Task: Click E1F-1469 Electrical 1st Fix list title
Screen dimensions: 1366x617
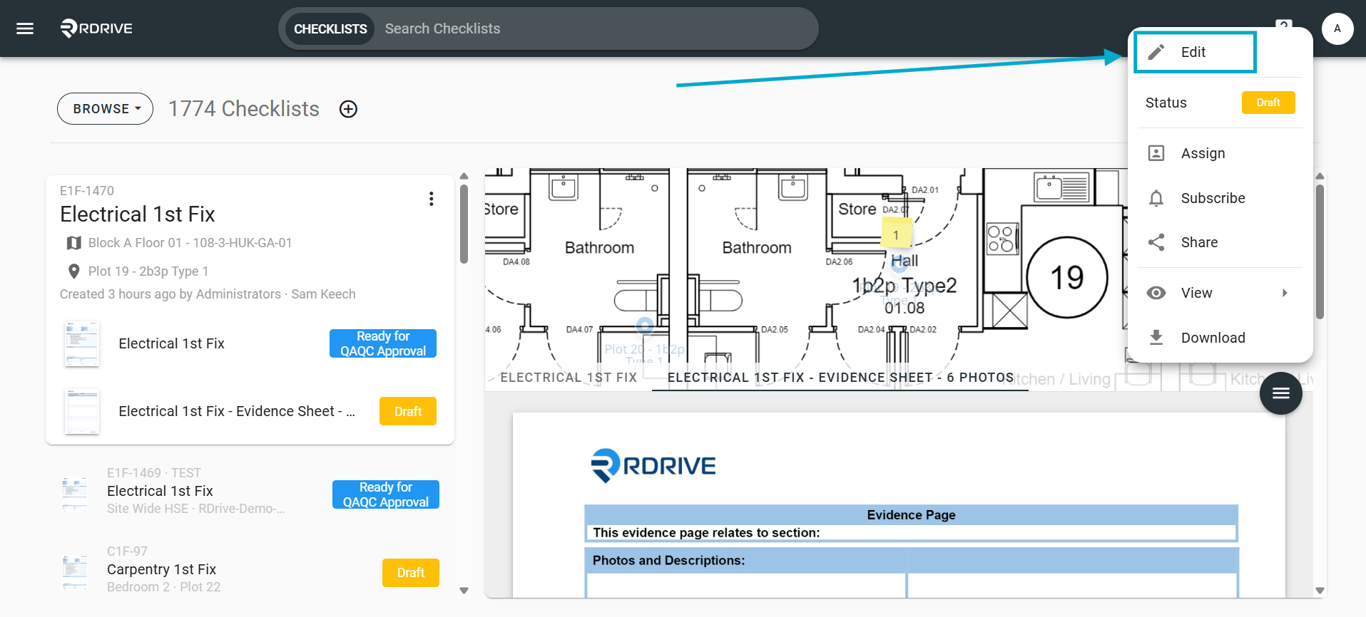Action: (160, 491)
